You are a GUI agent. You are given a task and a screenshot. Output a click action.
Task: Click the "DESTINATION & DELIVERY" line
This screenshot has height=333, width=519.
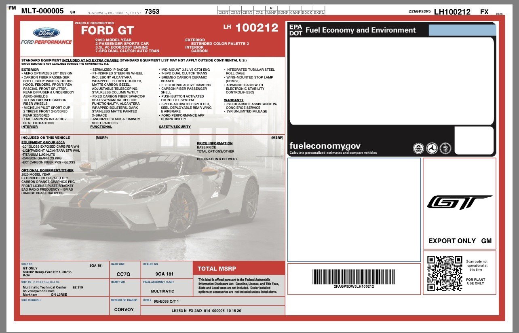point(217,159)
